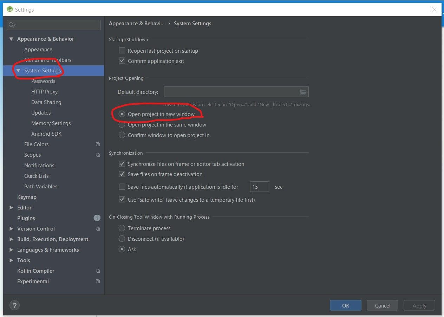The height and width of the screenshot is (317, 444).
Task: Enable "Reopen last project on startup"
Action: coord(122,50)
